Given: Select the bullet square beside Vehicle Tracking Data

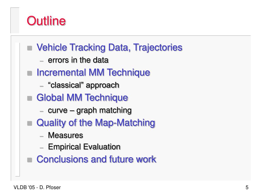Looking at the screenshot, I should [x=30, y=48].
